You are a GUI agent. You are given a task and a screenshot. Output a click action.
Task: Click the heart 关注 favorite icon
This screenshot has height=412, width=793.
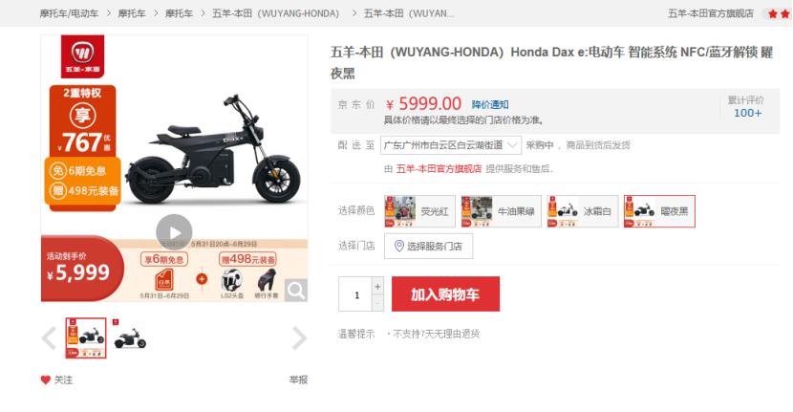click(x=46, y=379)
